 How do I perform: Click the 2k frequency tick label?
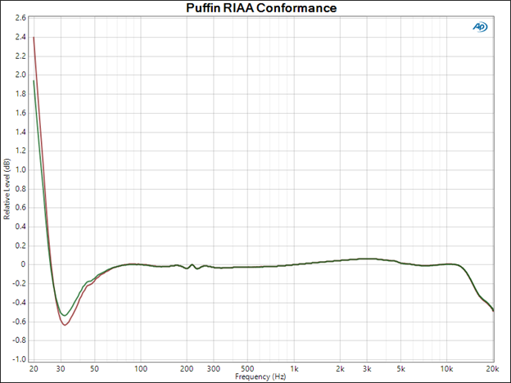pos(340,369)
